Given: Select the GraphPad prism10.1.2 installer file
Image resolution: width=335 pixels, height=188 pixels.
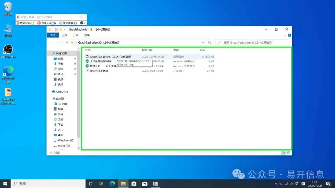Looking at the screenshot, I should tap(110, 57).
